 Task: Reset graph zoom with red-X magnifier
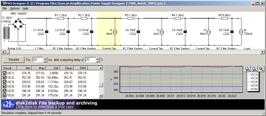(x=261, y=69)
